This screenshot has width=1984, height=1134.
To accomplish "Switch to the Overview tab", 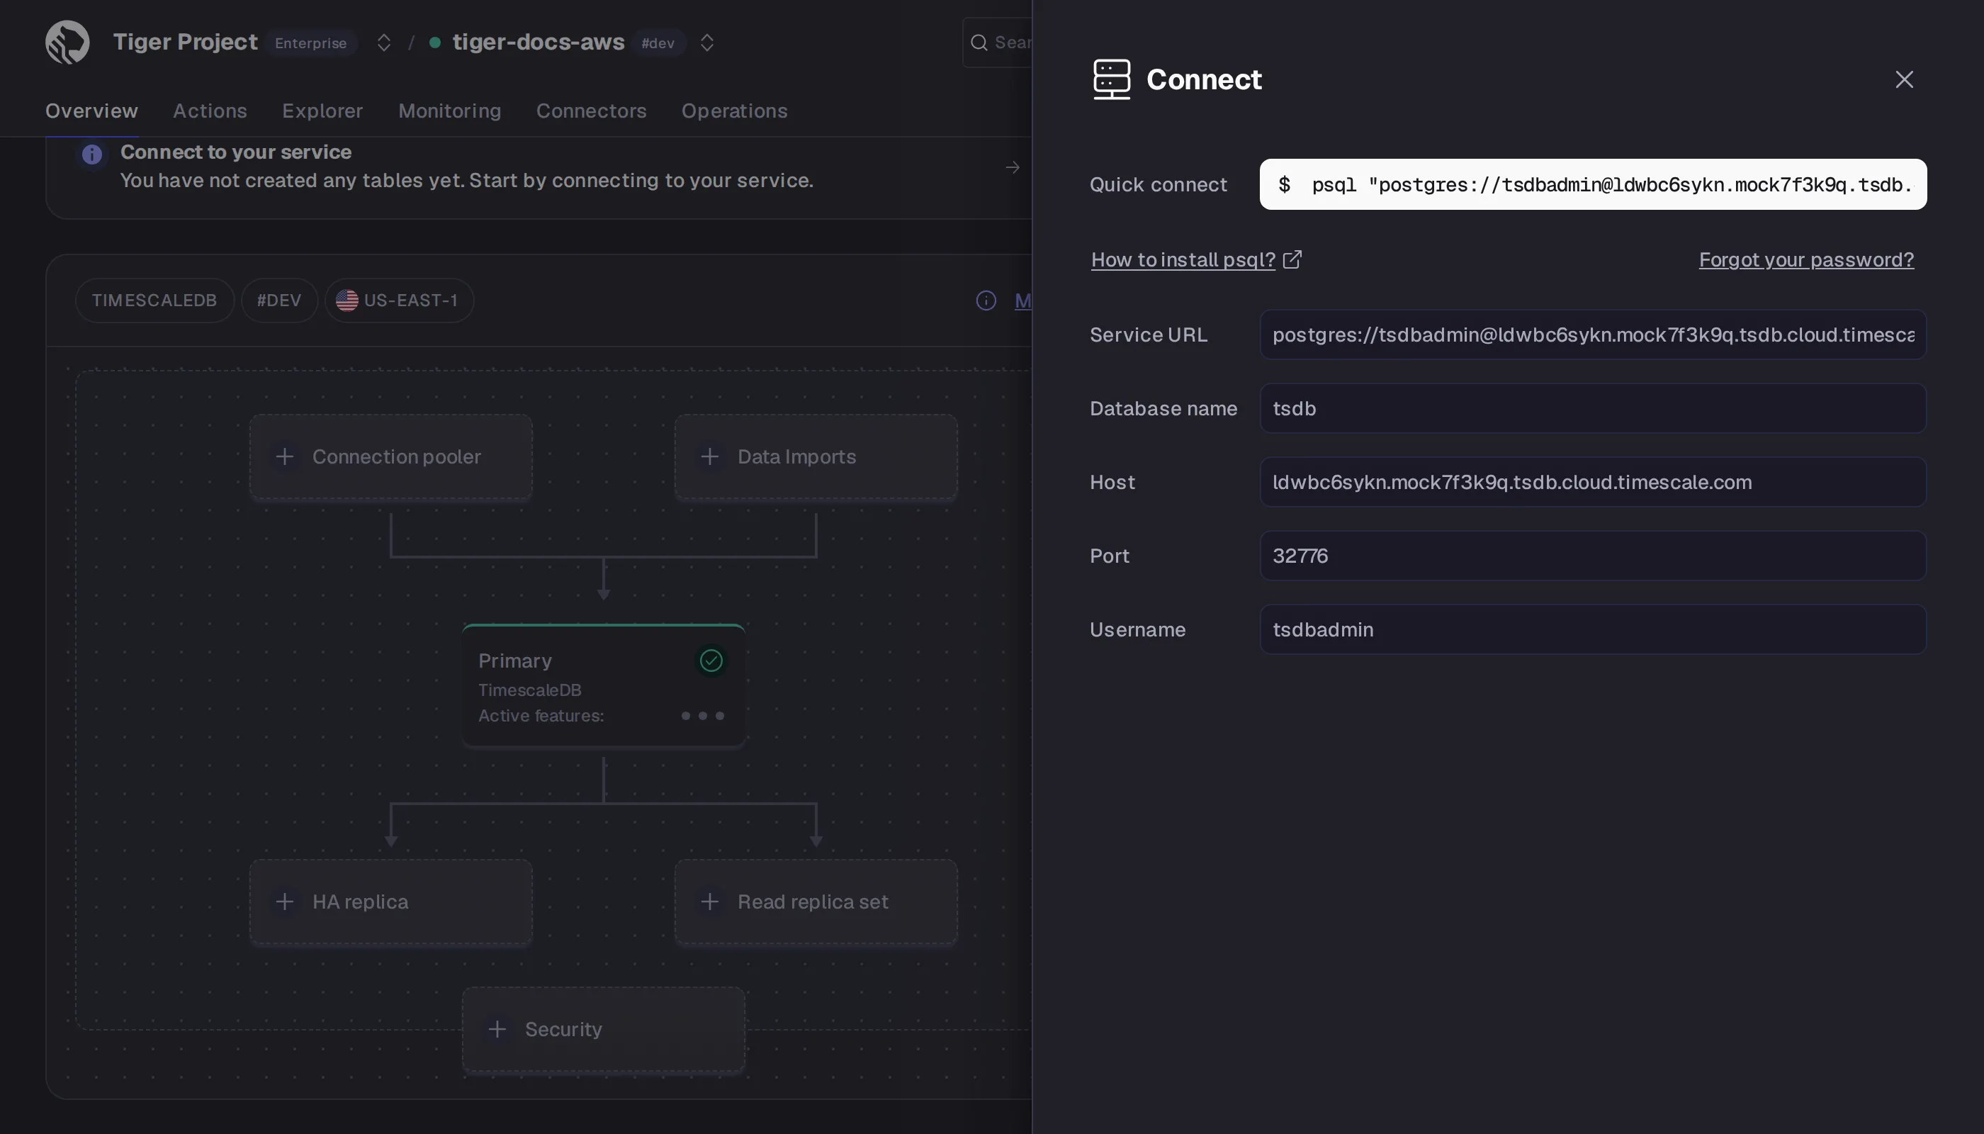I will click(x=92, y=111).
